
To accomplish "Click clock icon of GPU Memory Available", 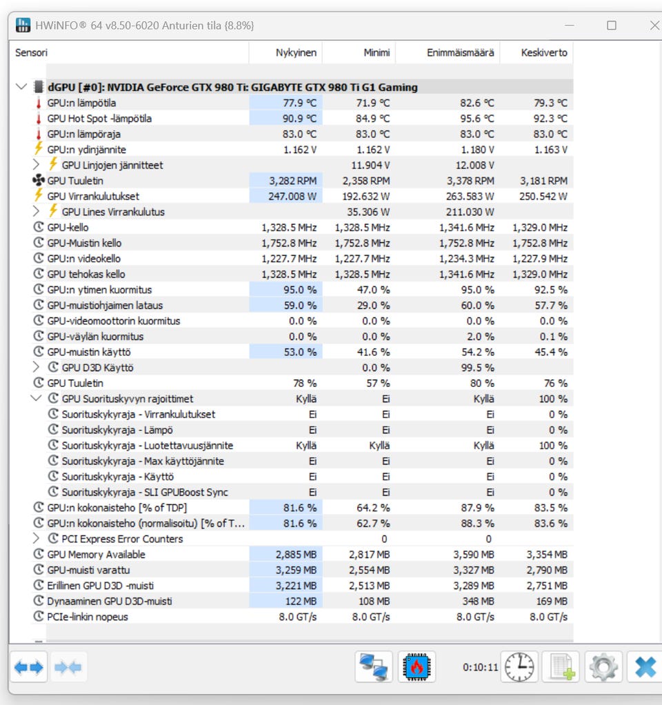I will [39, 555].
